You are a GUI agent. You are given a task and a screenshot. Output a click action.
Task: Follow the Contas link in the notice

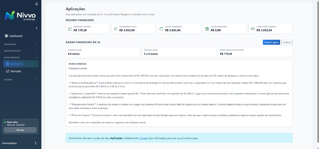point(143,138)
